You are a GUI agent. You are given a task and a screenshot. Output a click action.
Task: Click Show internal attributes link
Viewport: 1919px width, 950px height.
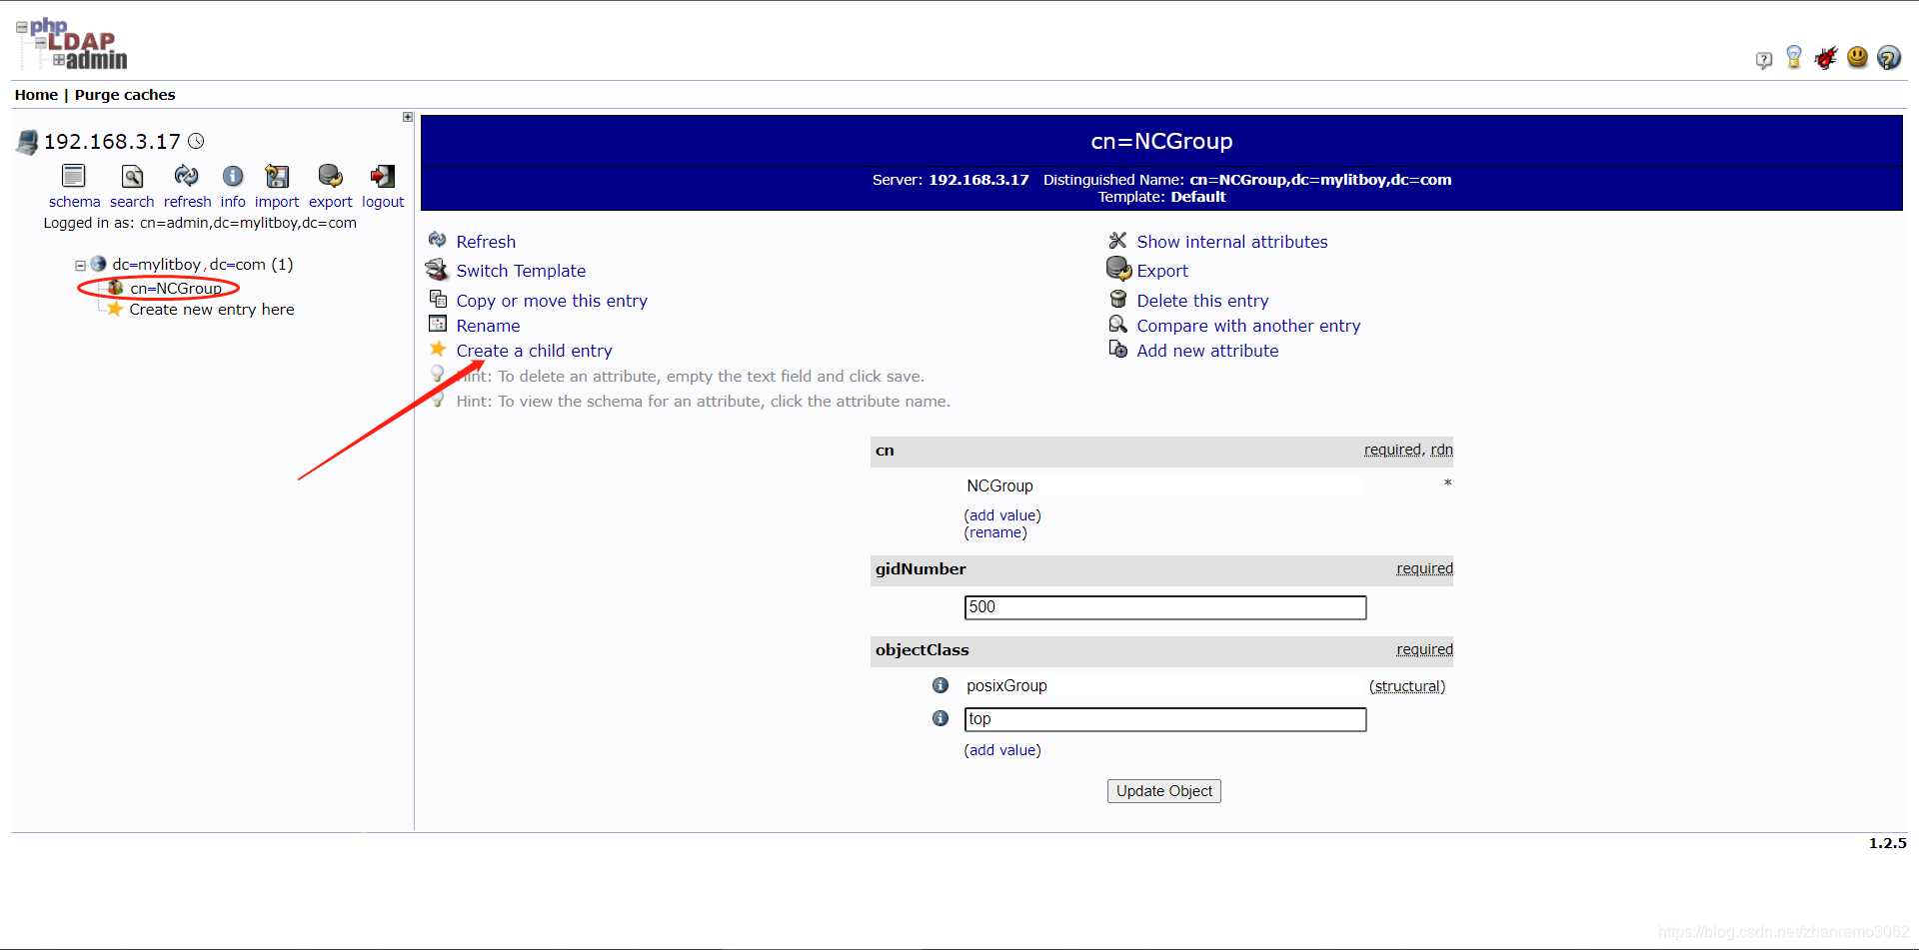point(1232,242)
